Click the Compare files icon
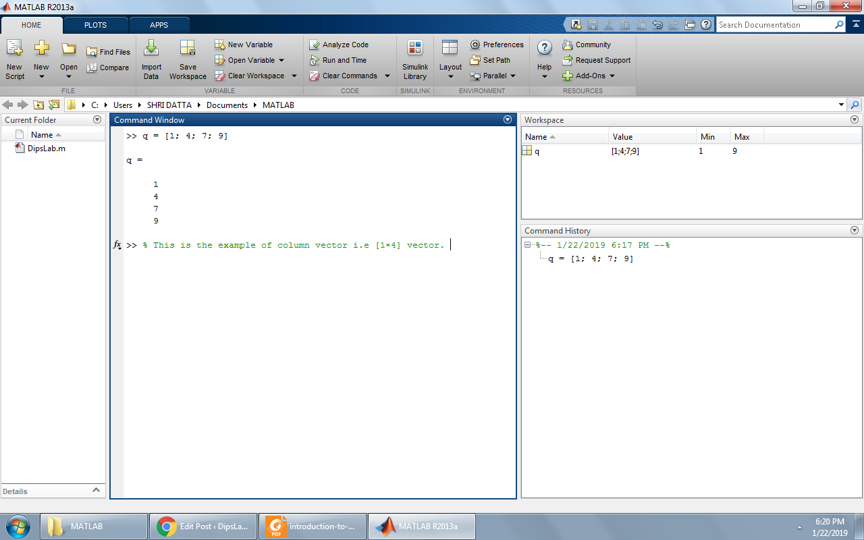Image resolution: width=864 pixels, height=540 pixels. point(92,67)
